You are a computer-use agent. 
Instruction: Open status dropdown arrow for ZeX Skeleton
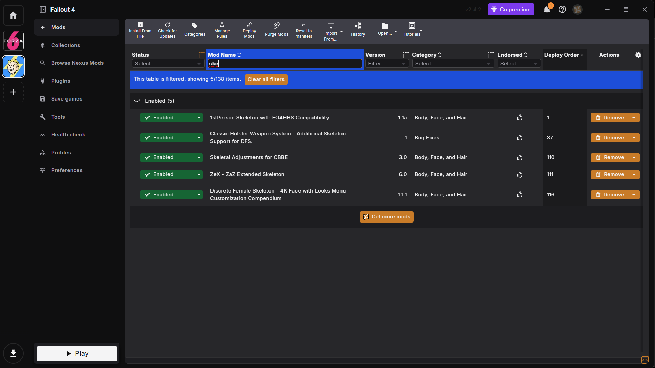[x=199, y=174]
